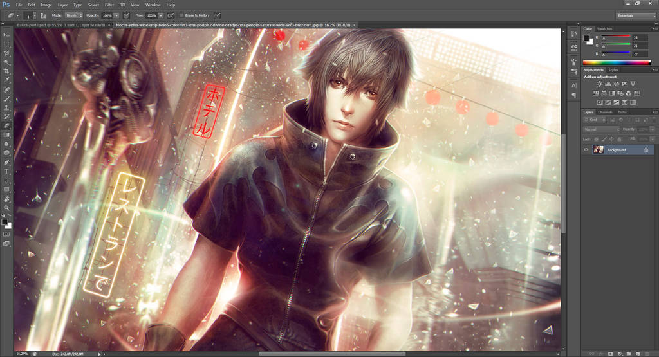The width and height of the screenshot is (659, 357).
Task: Select the Crop tool
Action: coord(6,71)
